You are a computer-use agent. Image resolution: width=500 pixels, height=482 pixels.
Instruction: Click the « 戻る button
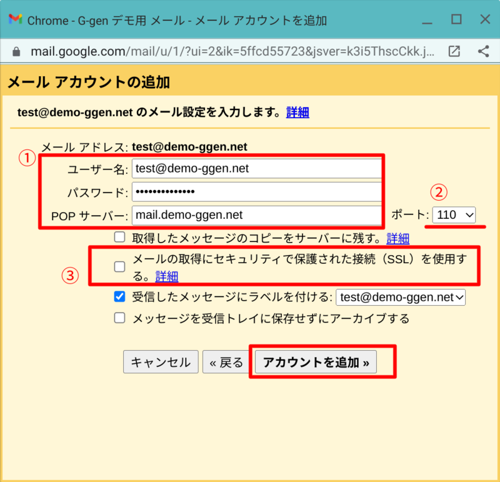pyautogui.click(x=226, y=362)
